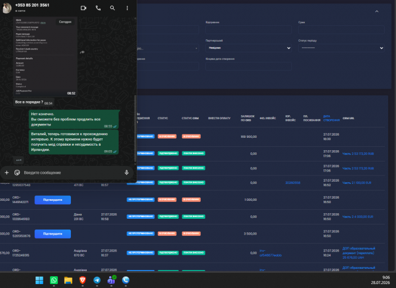This screenshot has width=396, height=288.
Task: Open the Часть 2 4 000,00 EUR link
Action: coord(358,217)
